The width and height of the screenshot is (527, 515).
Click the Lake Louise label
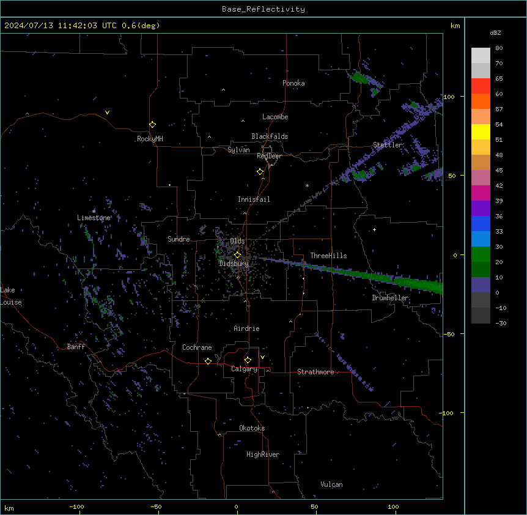[10, 296]
